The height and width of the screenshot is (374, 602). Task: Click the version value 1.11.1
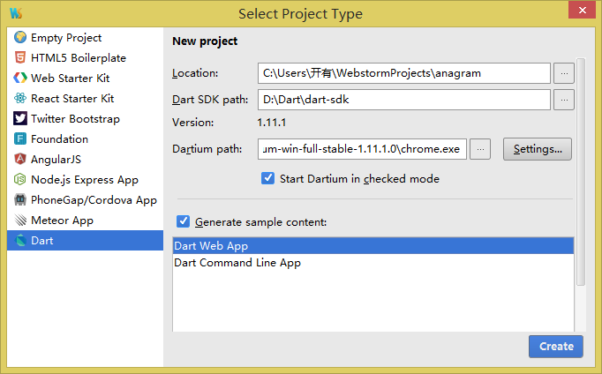point(272,123)
